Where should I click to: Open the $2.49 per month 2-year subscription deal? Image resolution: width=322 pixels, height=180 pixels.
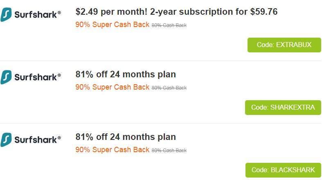coord(177,12)
